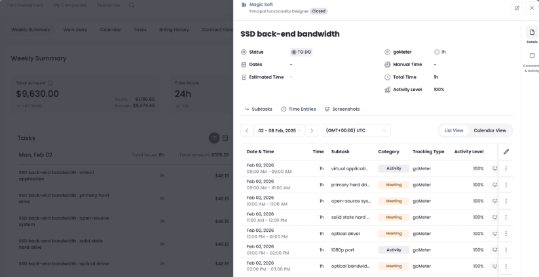Switch to Calendar View
This screenshot has width=539, height=277.
[x=489, y=130]
